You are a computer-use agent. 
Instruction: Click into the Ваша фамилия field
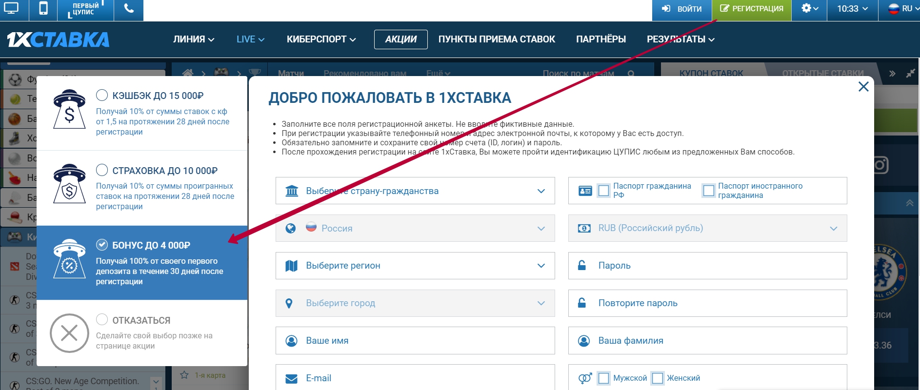click(707, 341)
